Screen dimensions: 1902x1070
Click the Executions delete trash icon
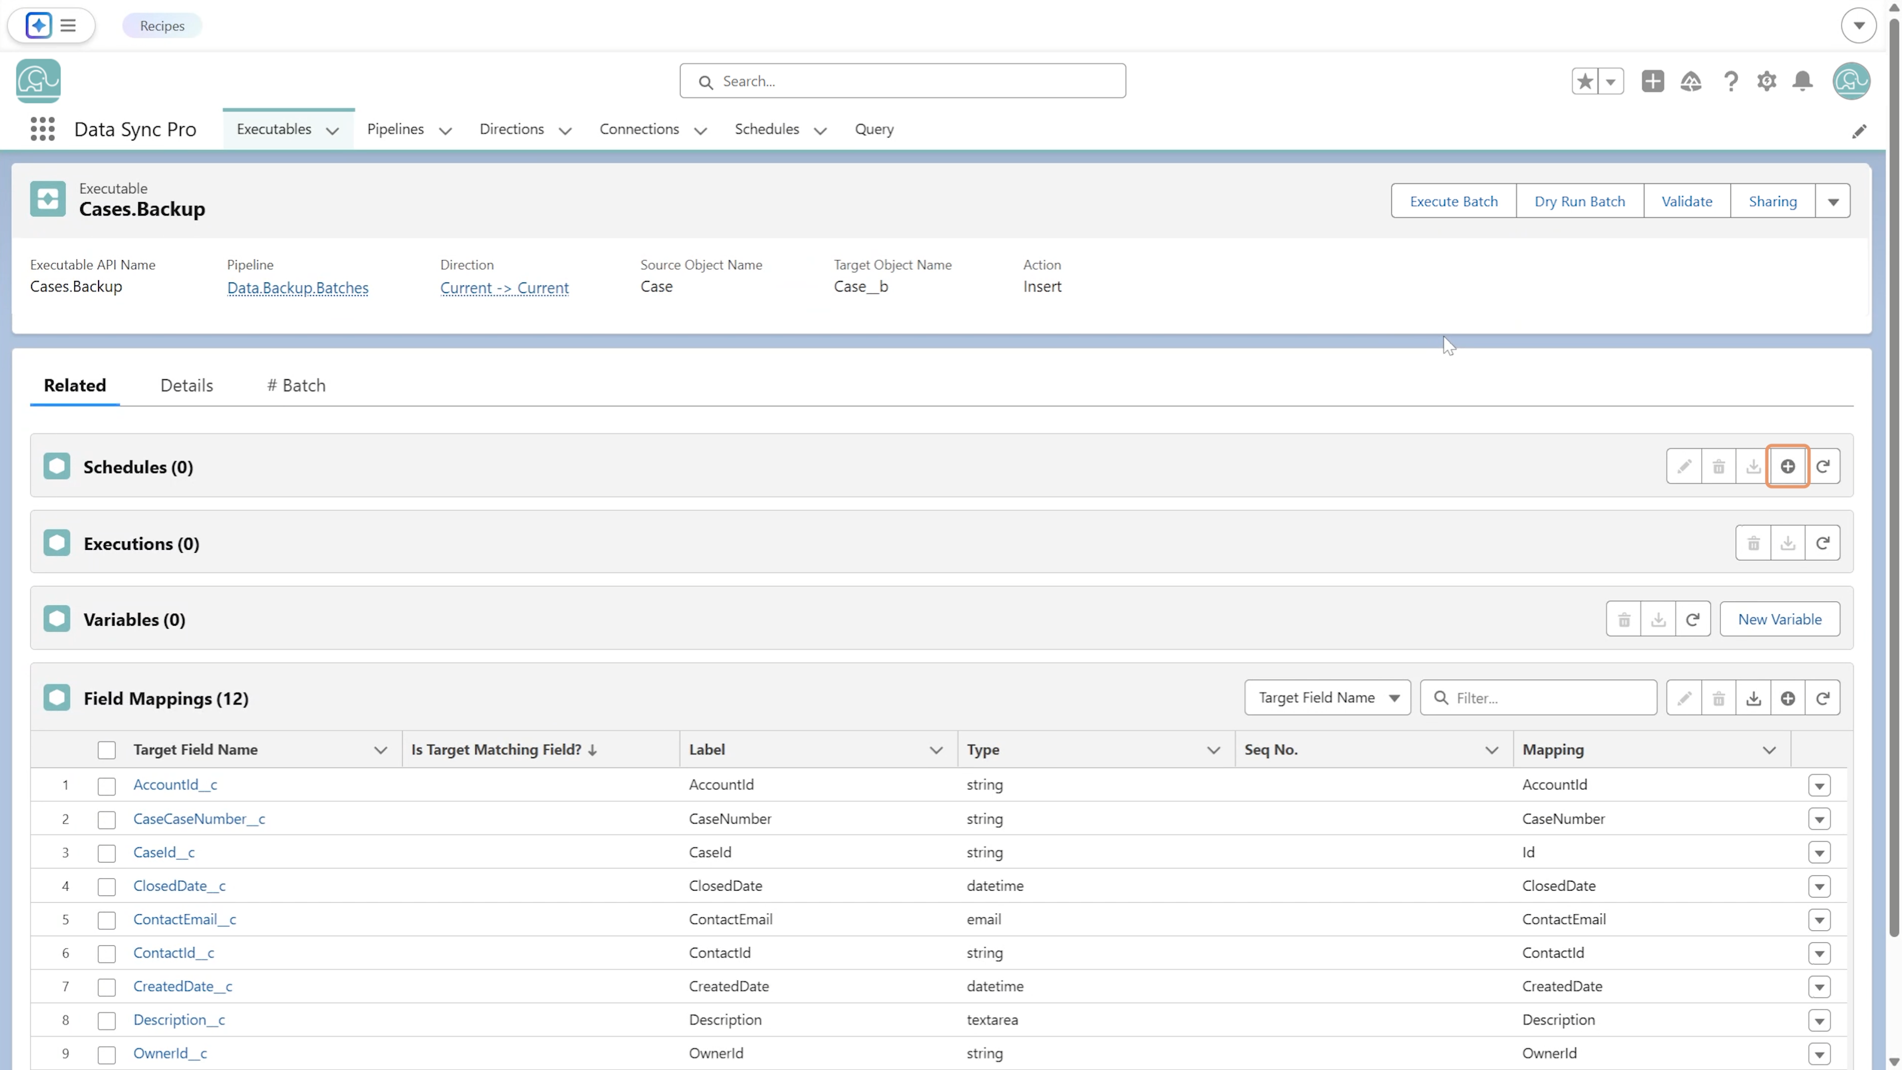1753,543
